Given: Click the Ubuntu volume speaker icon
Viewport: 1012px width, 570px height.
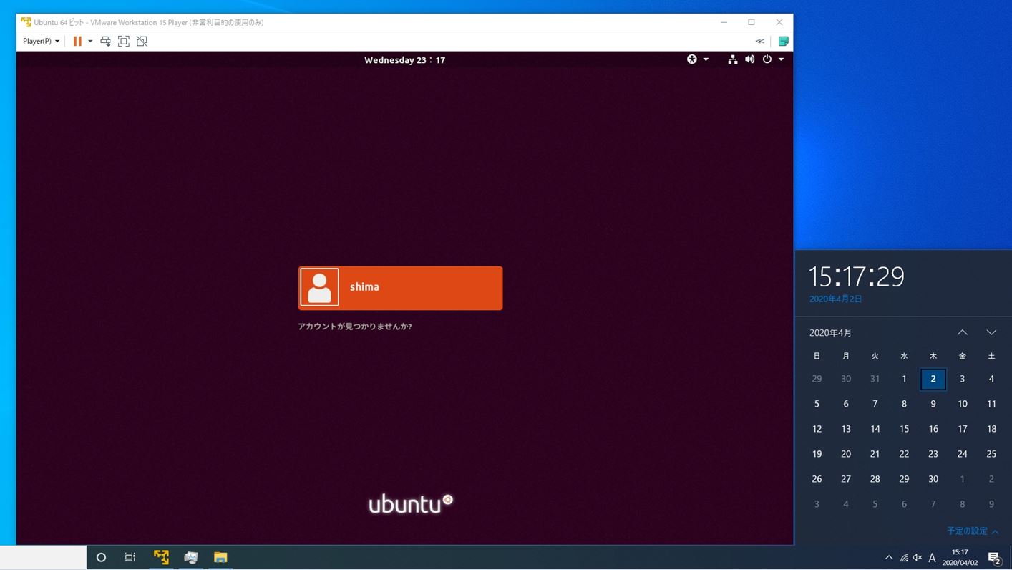Looking at the screenshot, I should tap(749, 59).
